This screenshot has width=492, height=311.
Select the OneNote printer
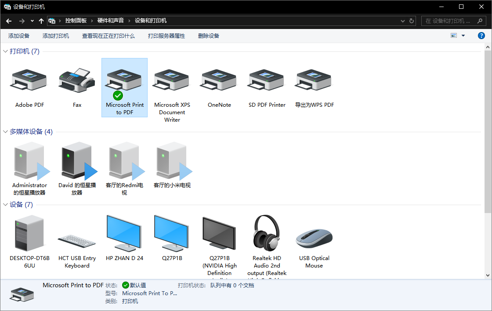219,87
